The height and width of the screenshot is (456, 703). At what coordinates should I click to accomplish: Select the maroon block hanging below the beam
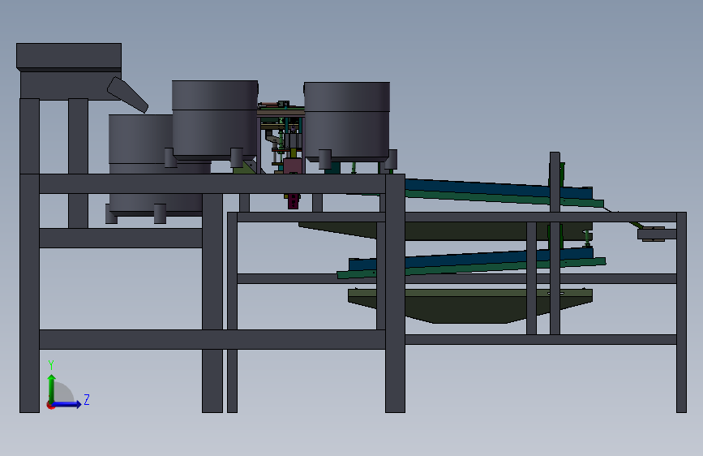pos(293,201)
